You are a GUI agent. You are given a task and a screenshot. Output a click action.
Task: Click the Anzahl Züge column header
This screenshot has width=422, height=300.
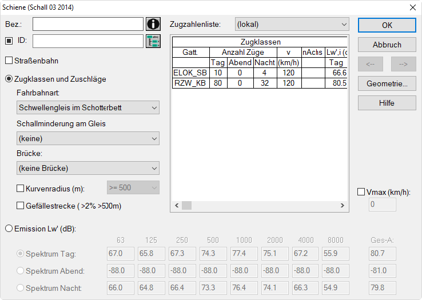click(x=243, y=52)
